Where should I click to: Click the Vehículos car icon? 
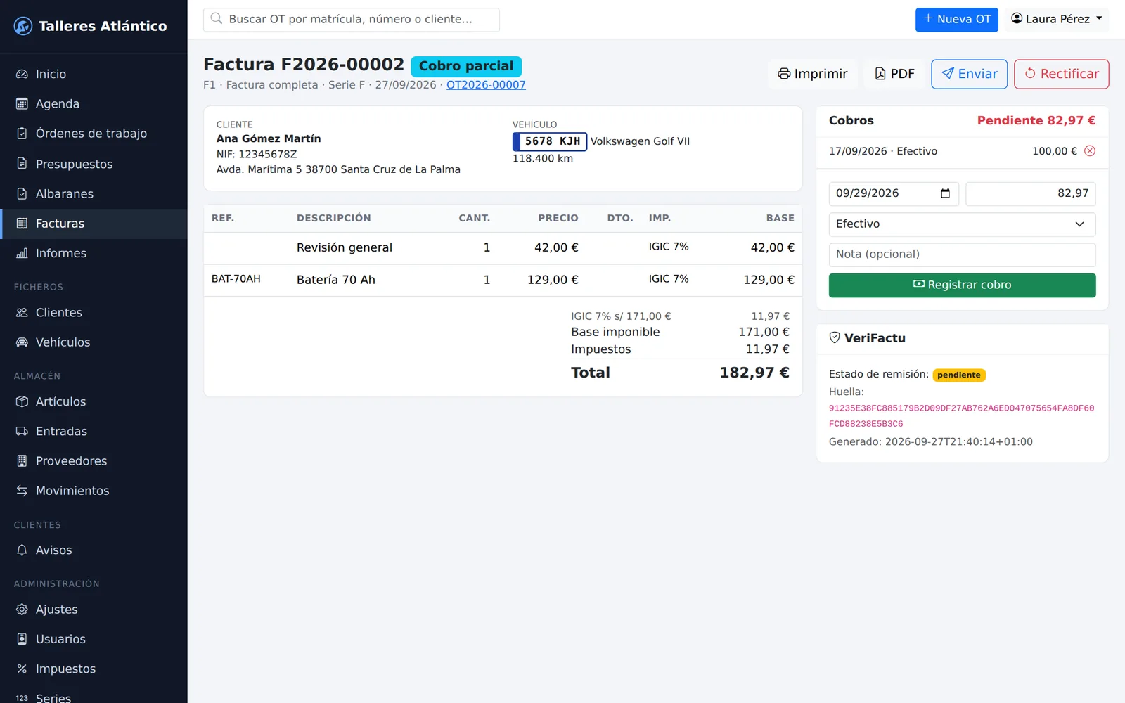[22, 342]
